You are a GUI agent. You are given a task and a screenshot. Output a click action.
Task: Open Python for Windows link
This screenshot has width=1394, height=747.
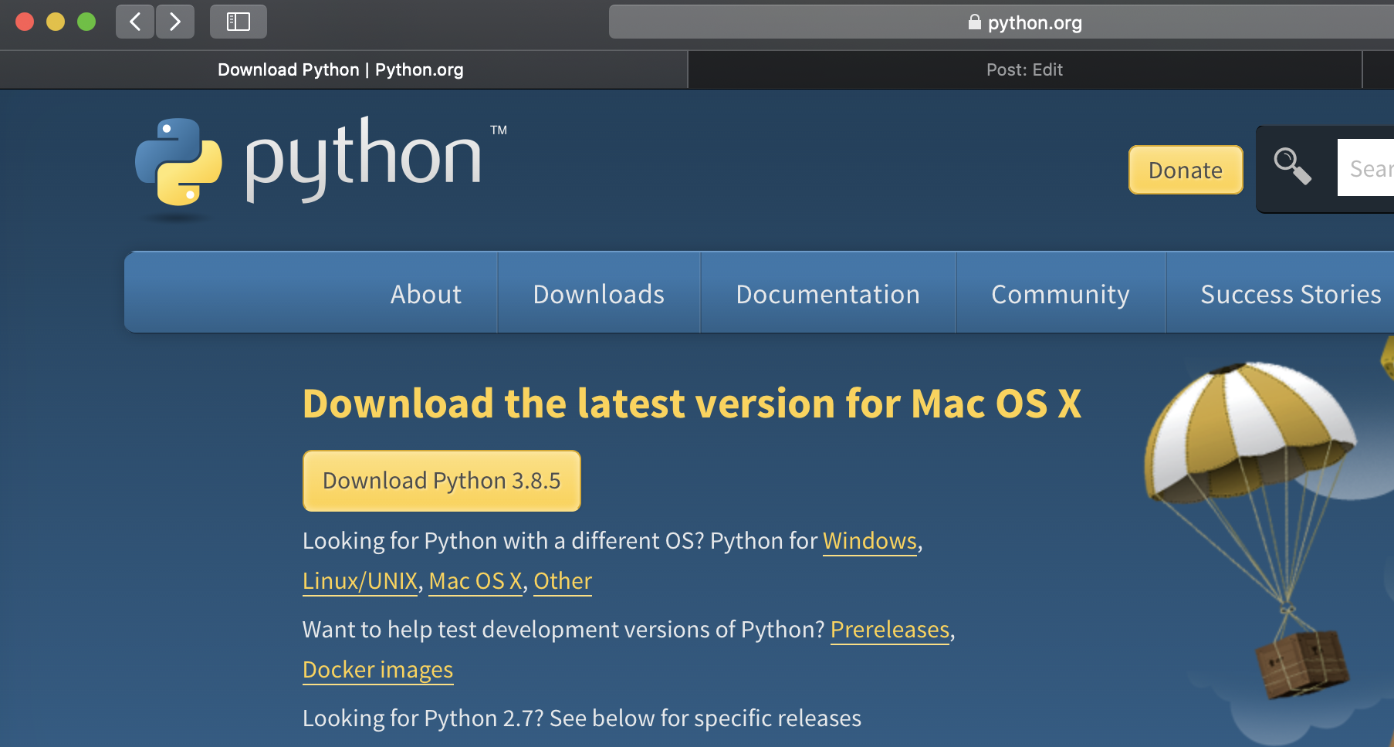tap(869, 541)
